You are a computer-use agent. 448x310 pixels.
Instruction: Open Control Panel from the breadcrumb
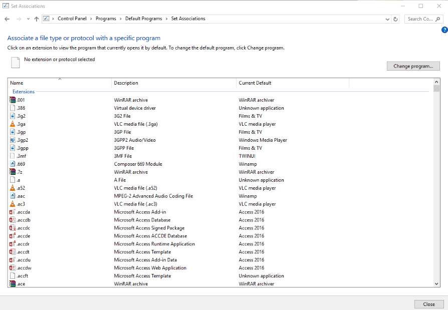pos(72,19)
